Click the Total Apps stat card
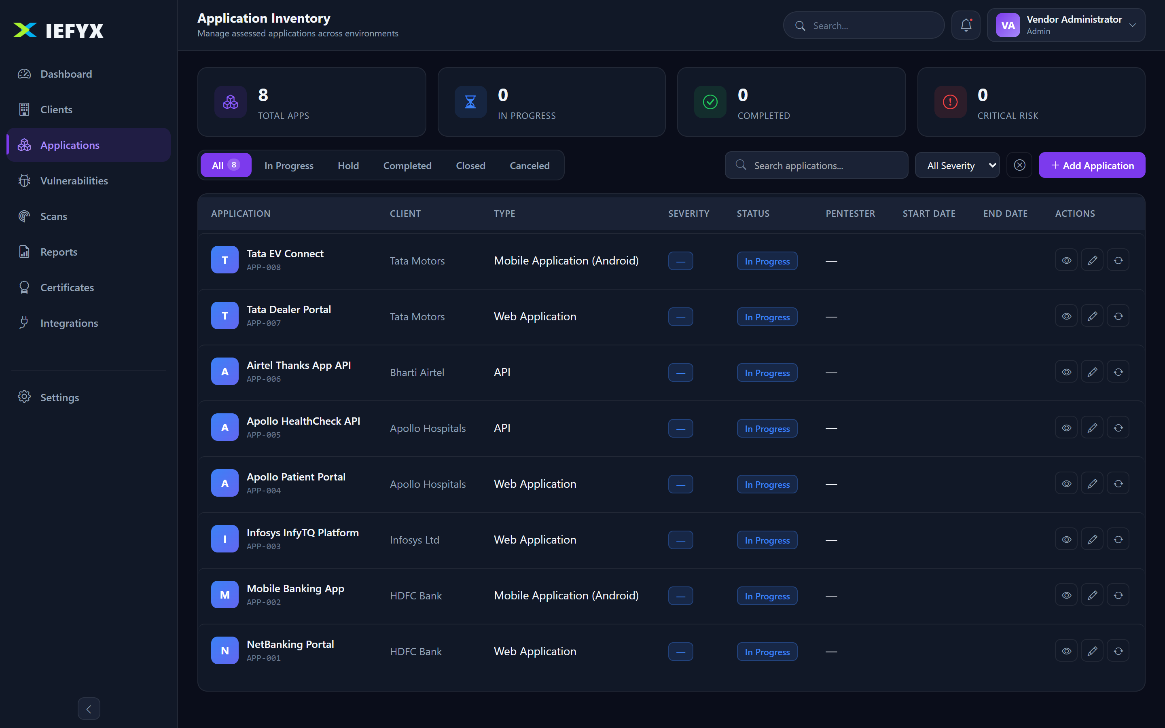Image resolution: width=1165 pixels, height=728 pixels. point(311,102)
